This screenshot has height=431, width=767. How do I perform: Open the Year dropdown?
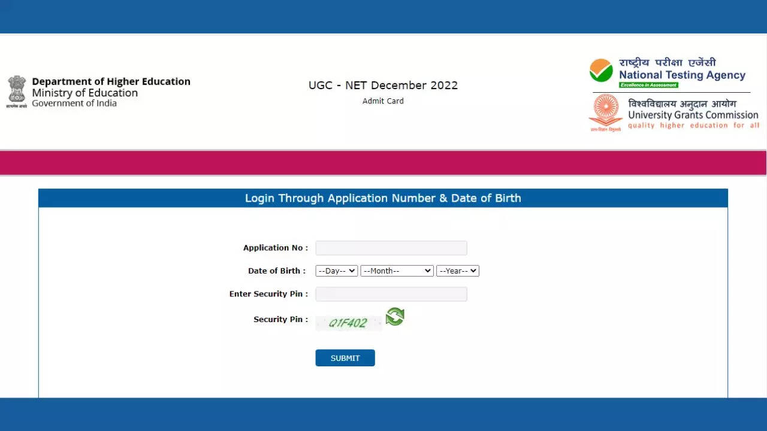pos(458,271)
